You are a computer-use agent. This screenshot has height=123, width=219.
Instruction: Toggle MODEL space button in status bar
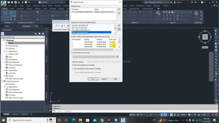click(132, 115)
